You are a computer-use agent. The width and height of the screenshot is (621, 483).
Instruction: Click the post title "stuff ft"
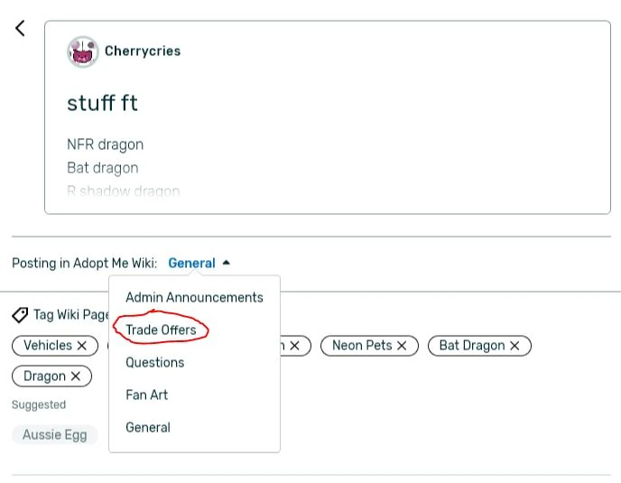click(102, 103)
